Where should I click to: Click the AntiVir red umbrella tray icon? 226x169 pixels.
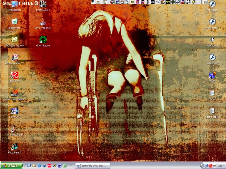(x=210, y=166)
